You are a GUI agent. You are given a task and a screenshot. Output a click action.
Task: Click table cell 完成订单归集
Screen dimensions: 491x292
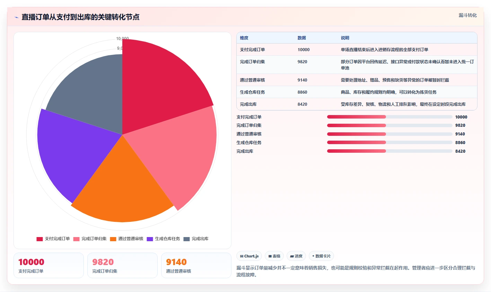pos(252,62)
